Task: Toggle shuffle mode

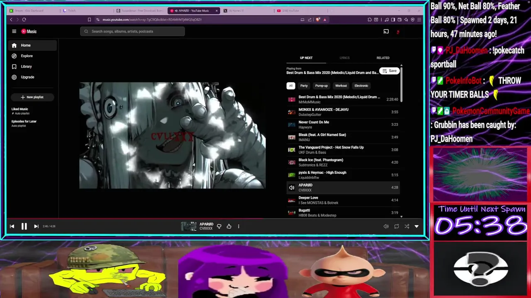Action: coord(407,226)
